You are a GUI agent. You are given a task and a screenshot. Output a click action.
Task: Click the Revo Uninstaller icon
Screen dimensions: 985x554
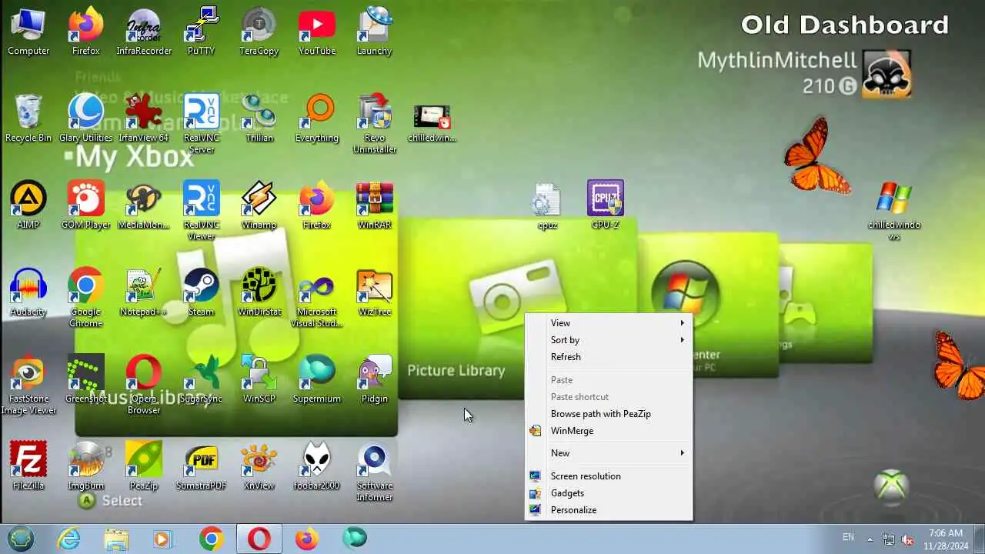tap(375, 124)
